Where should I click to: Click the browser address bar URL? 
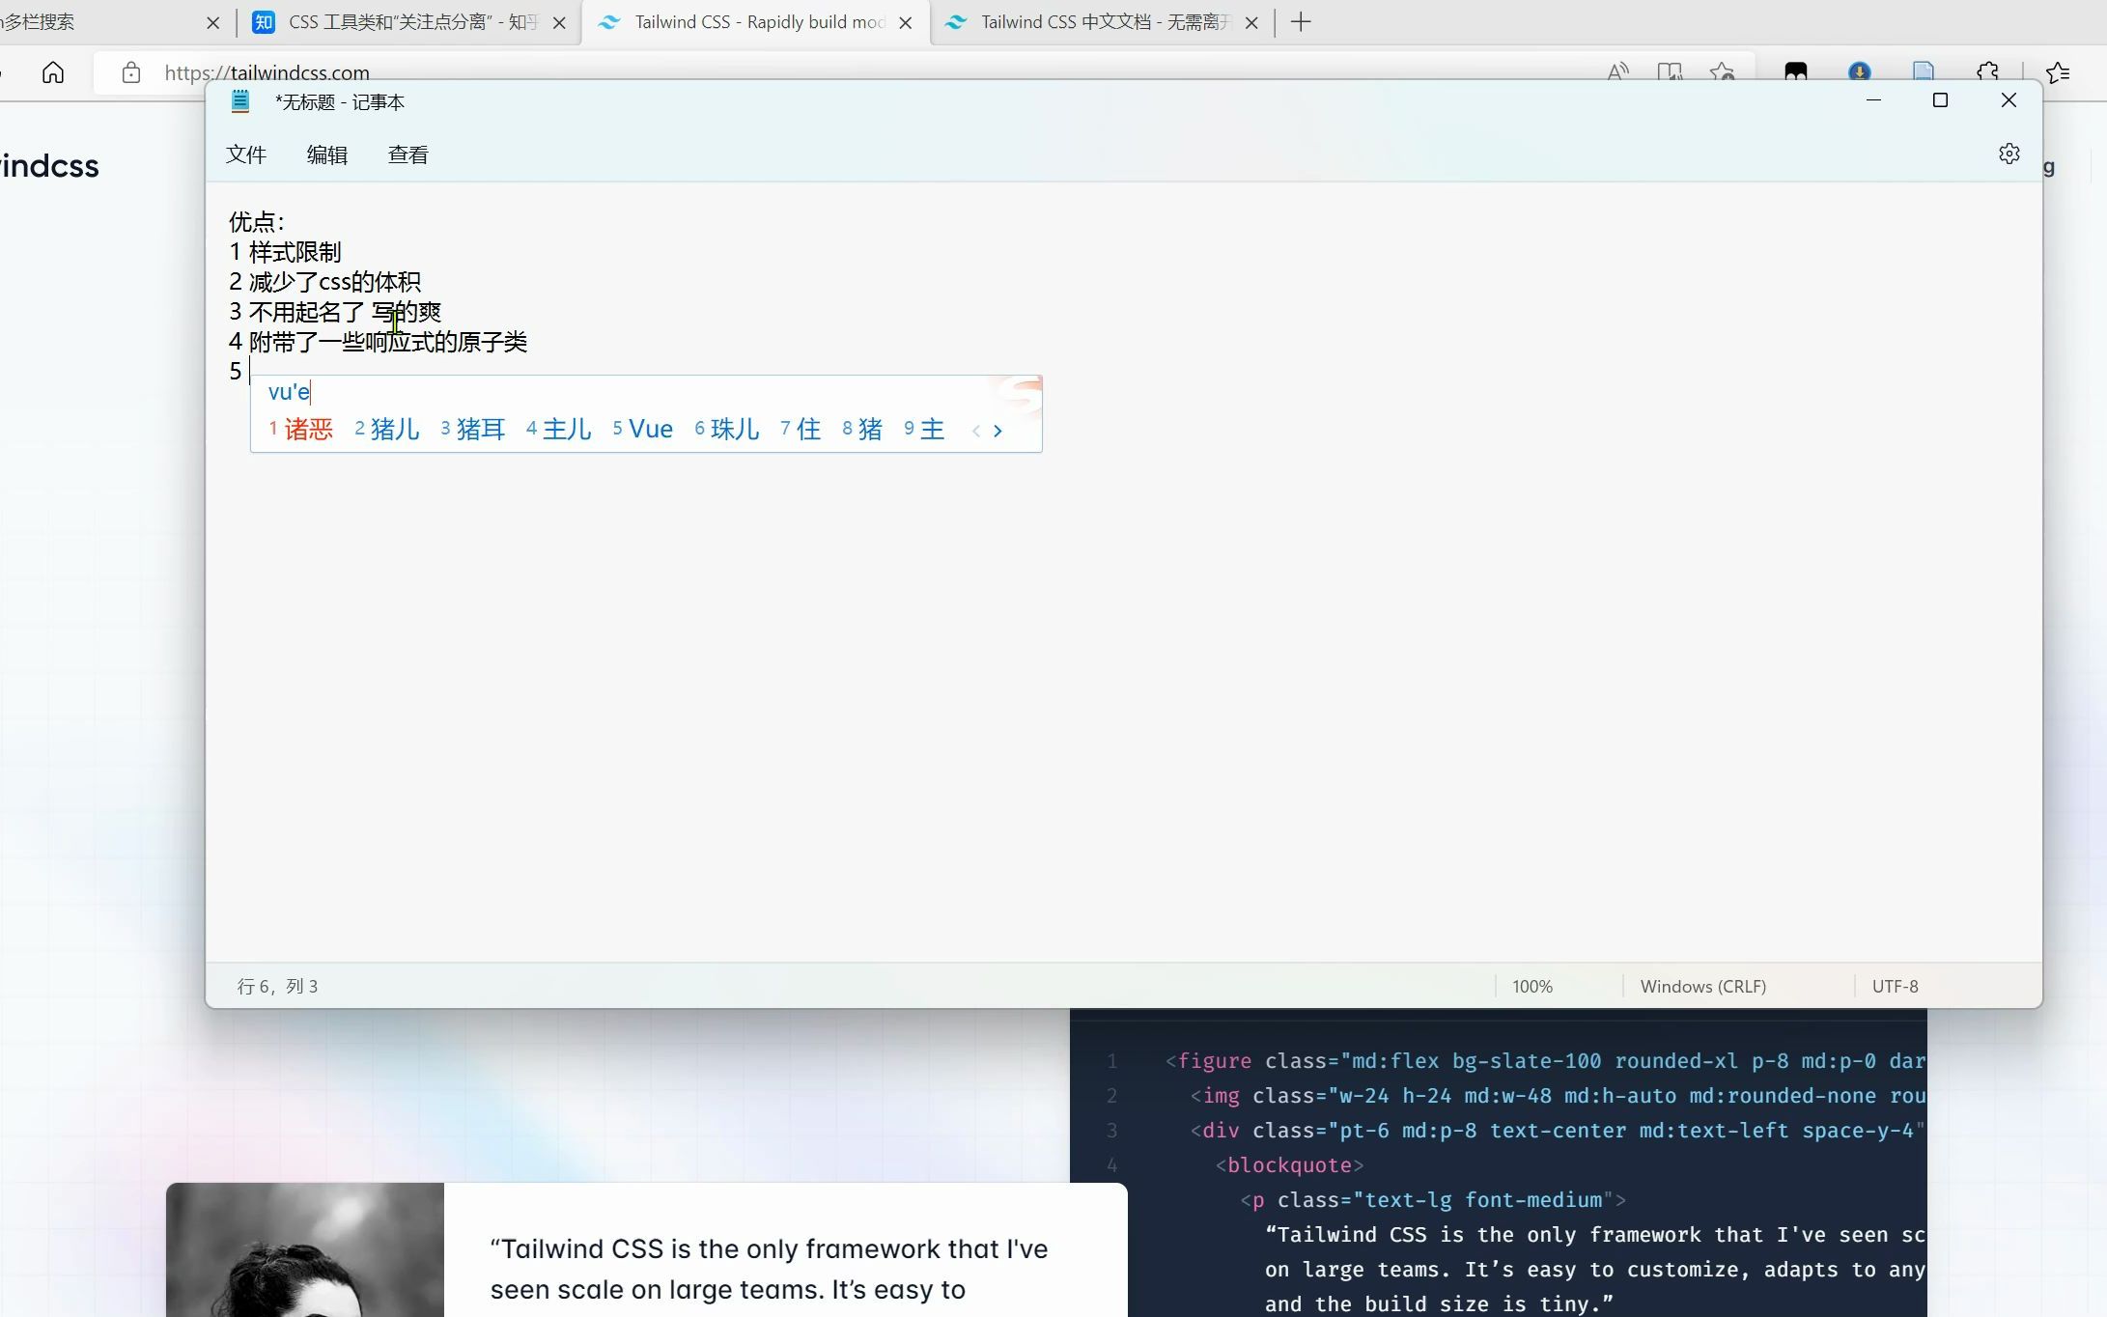267,72
